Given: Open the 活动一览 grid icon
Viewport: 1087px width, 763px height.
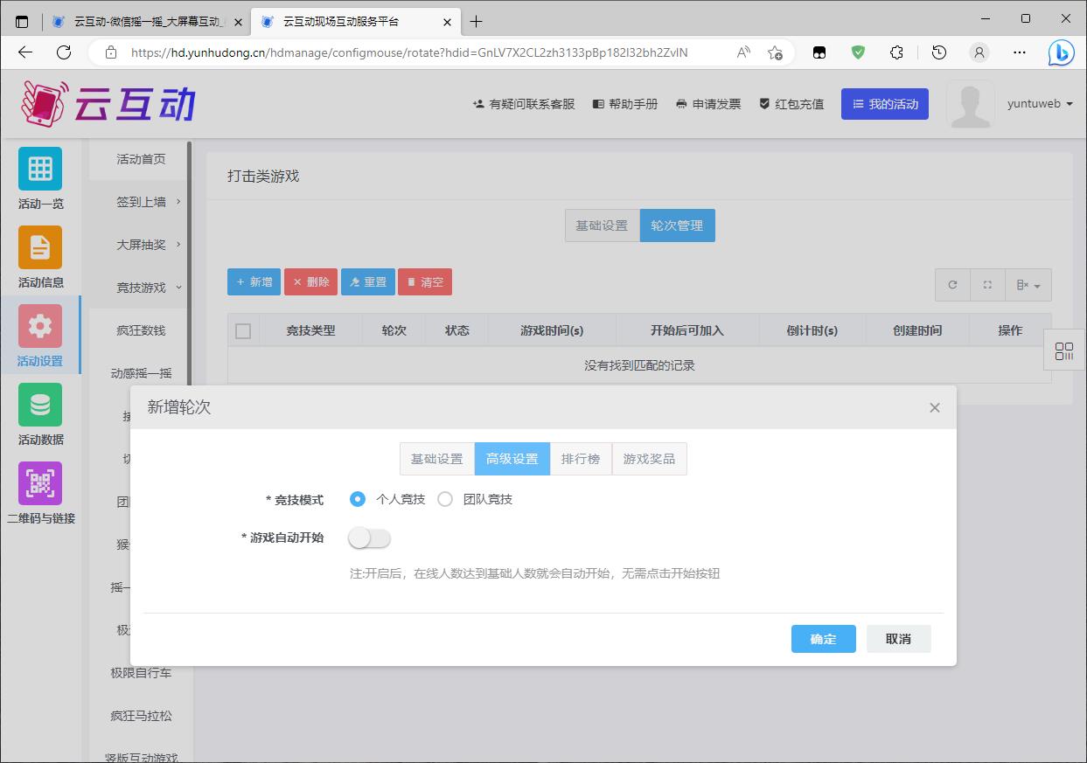Looking at the screenshot, I should click(40, 169).
